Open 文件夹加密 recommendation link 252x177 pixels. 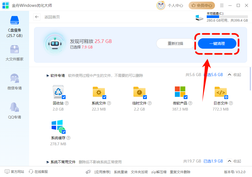pos(139,172)
